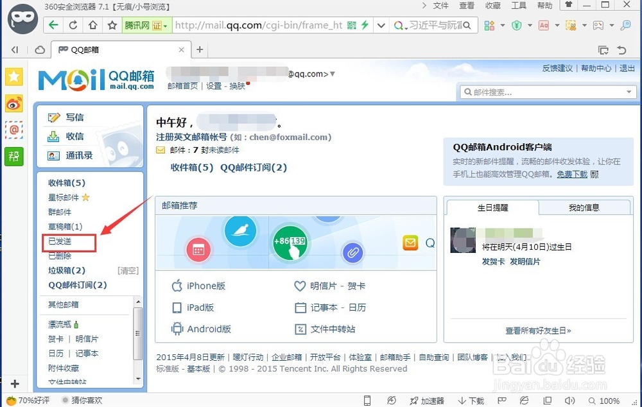The width and height of the screenshot is (642, 407).
Task: Open 设置 link in the mail header
Action: (214, 86)
